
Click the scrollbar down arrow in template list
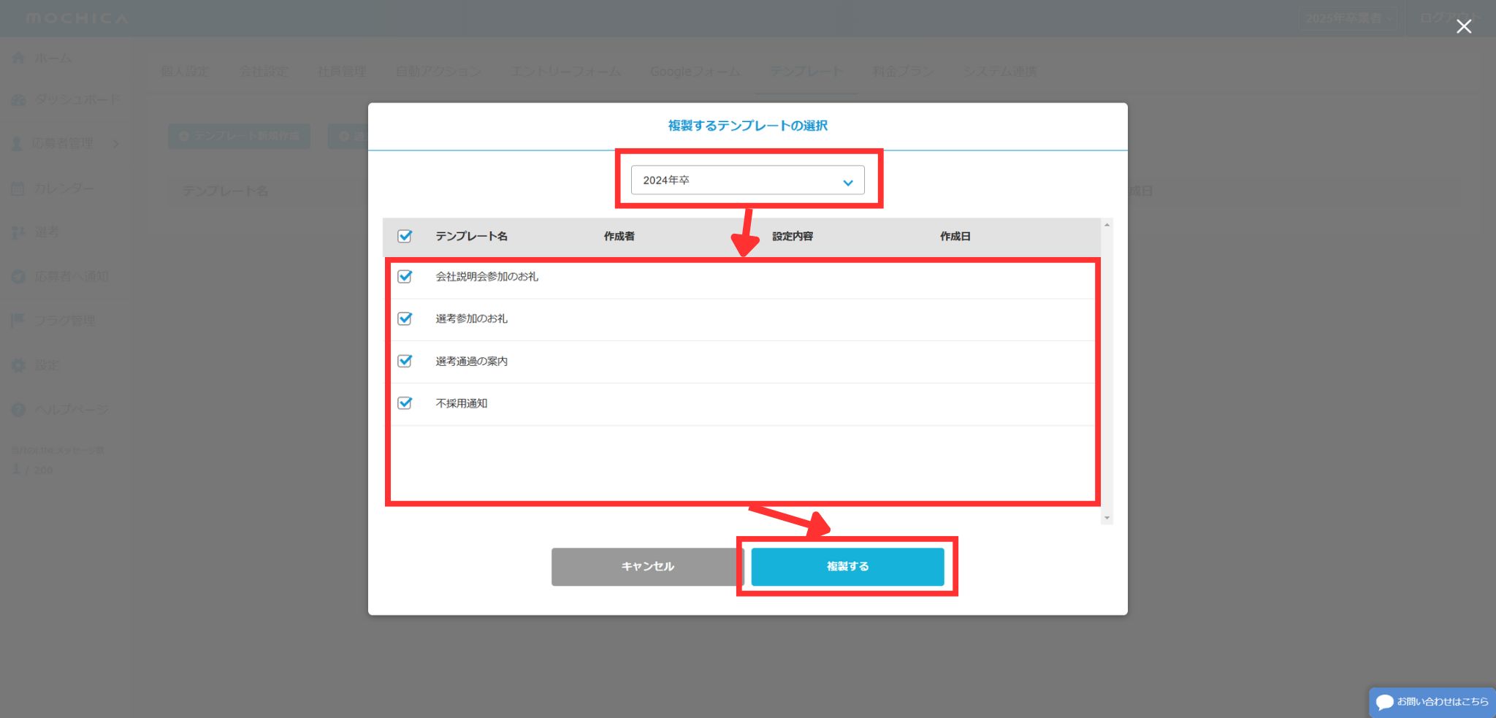click(1107, 518)
